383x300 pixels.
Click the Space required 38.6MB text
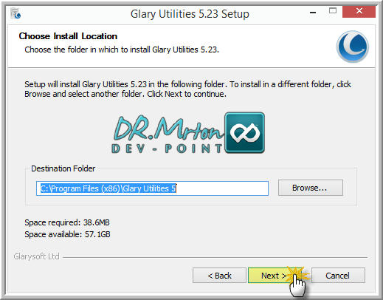(67, 222)
